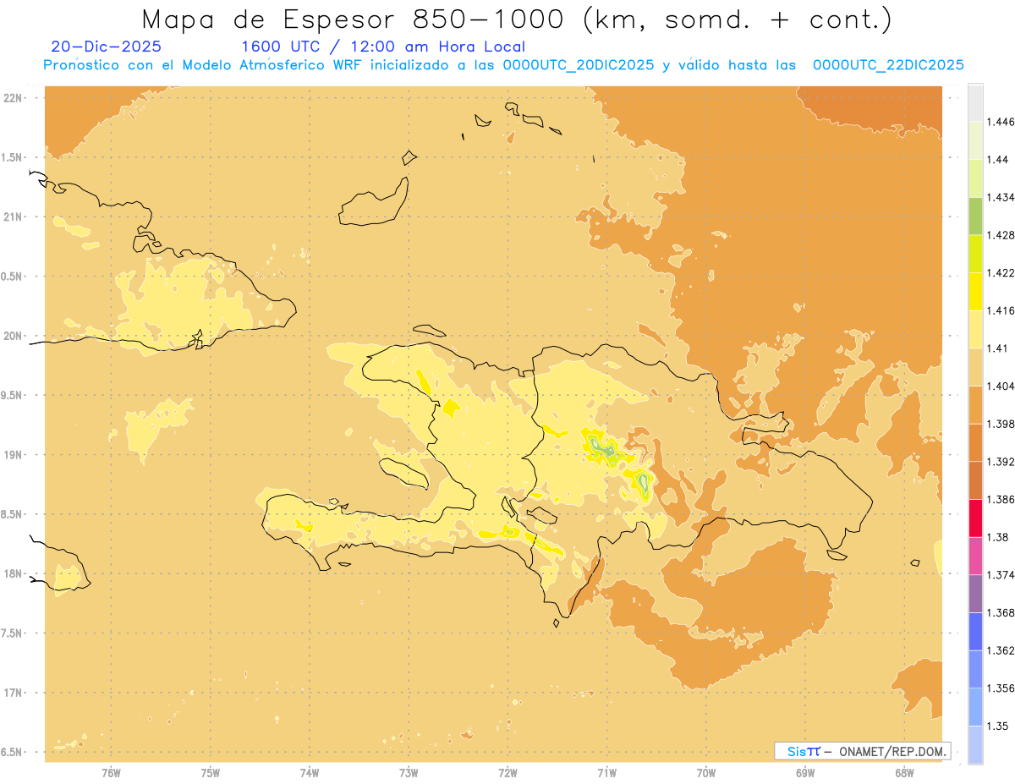
Task: Pick the bright yellow legend swatch between 1.416 and 1.422
Action: [975, 292]
